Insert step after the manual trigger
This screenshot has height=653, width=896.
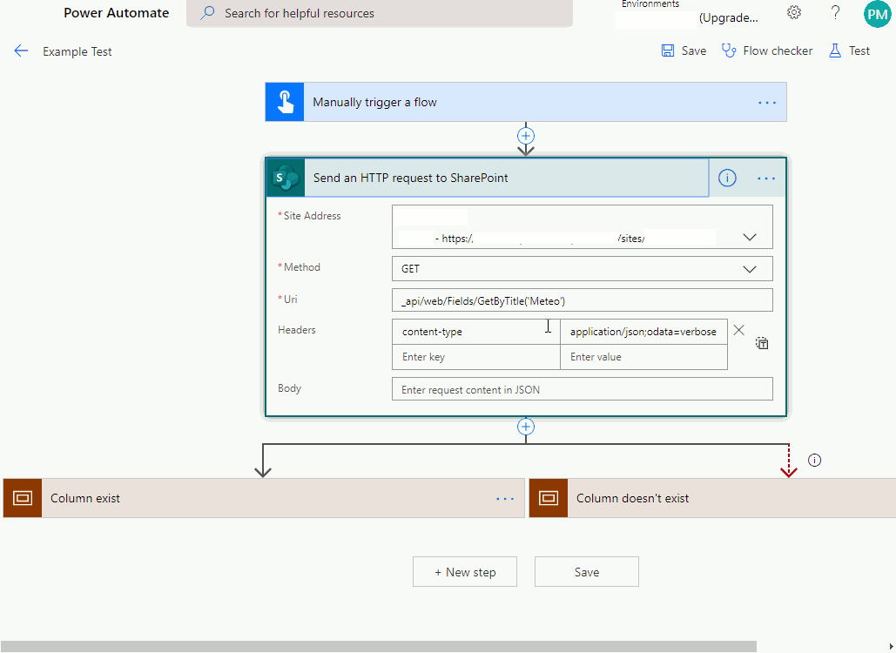(x=526, y=136)
